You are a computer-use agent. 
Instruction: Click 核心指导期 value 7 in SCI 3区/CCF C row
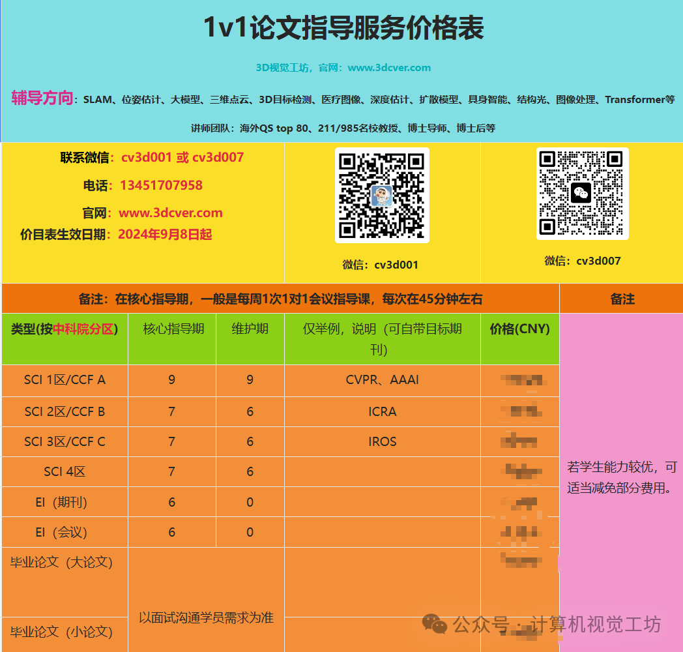(172, 442)
